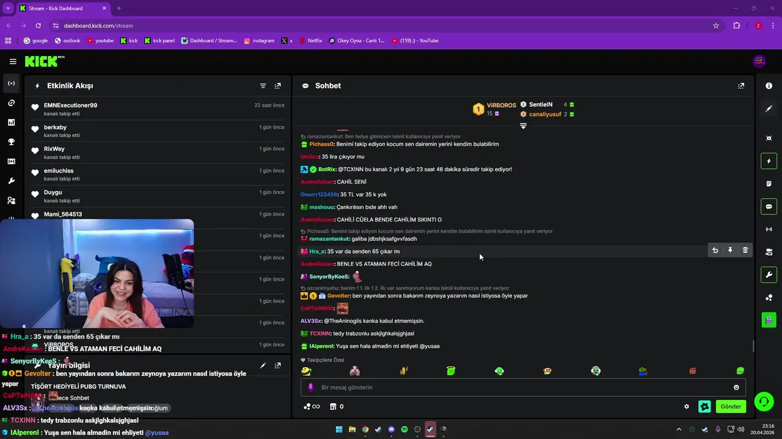The height and width of the screenshot is (439, 782).
Task: Select berkaby follow event
Action: coord(158,131)
